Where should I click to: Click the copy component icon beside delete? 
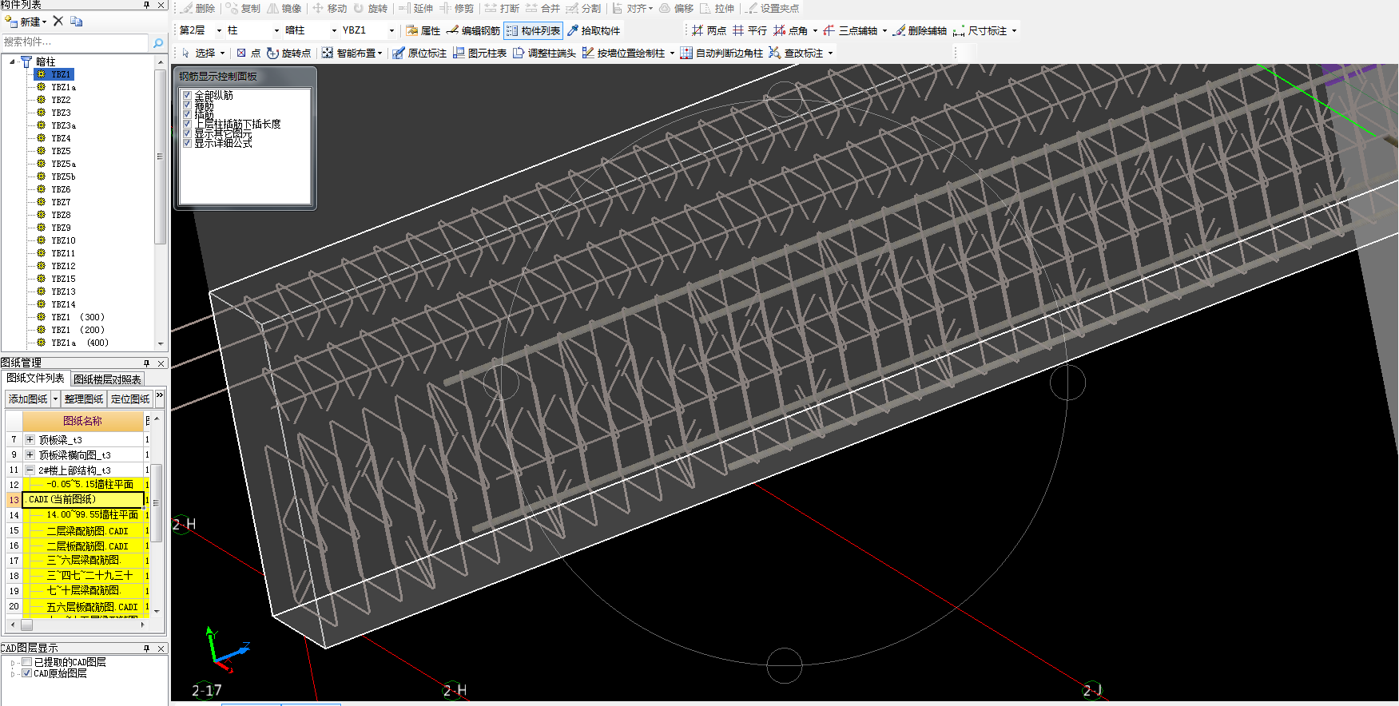pos(76,21)
